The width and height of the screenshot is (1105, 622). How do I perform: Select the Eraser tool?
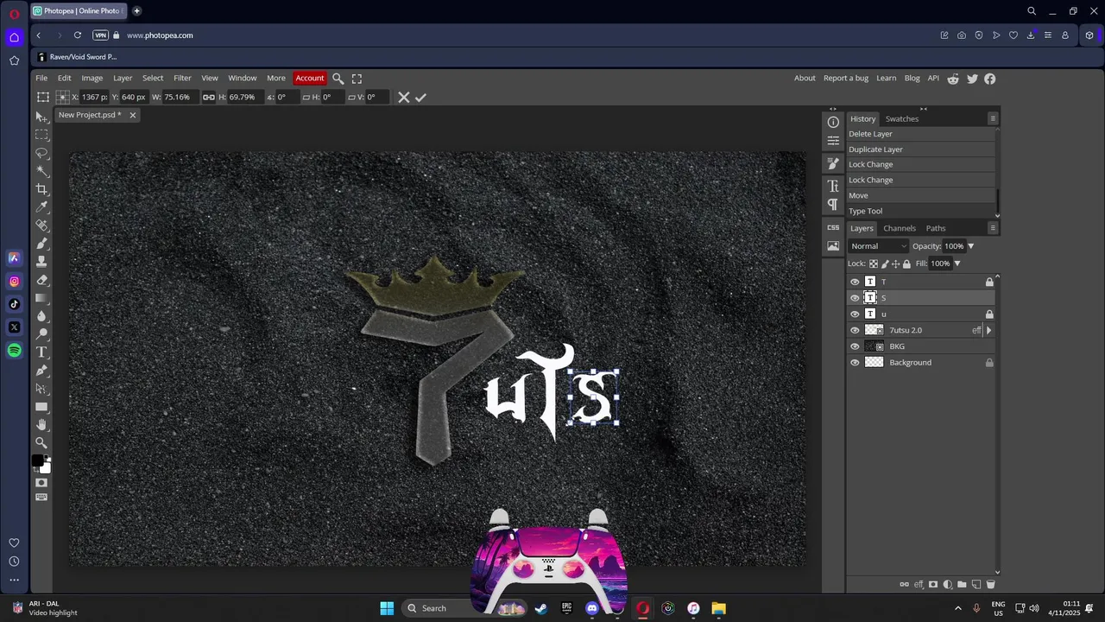point(41,280)
